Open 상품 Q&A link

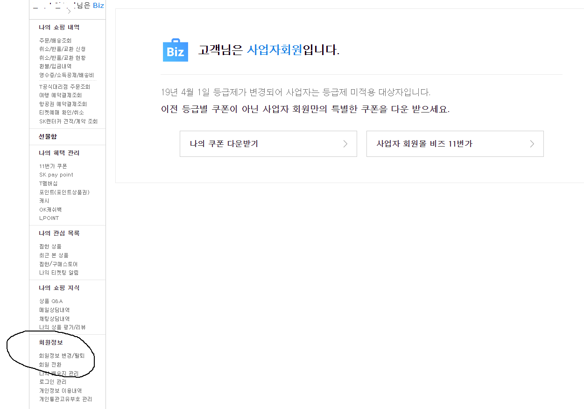[x=51, y=301]
